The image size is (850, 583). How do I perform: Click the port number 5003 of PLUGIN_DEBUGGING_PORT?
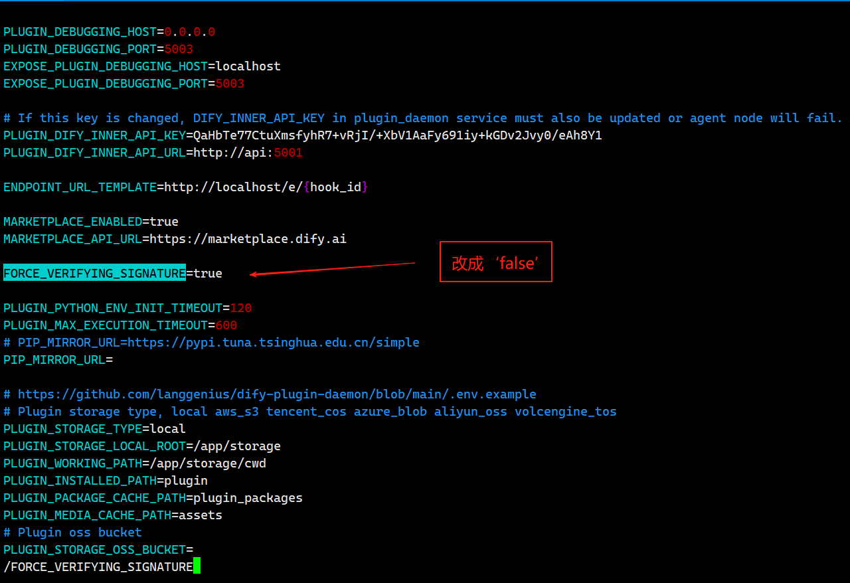(x=179, y=48)
